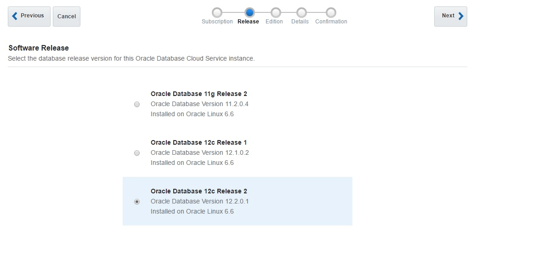Choose the Oracle Database 12c Release 1 radio button
Viewport: 538px width, 254px height.
(137, 153)
